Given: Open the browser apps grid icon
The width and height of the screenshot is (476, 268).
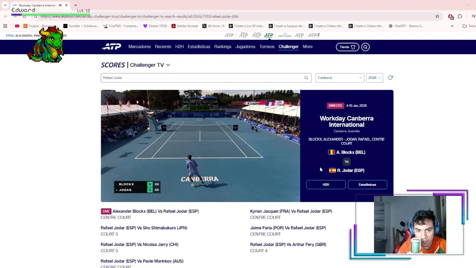Looking at the screenshot, I should [x=5, y=26].
